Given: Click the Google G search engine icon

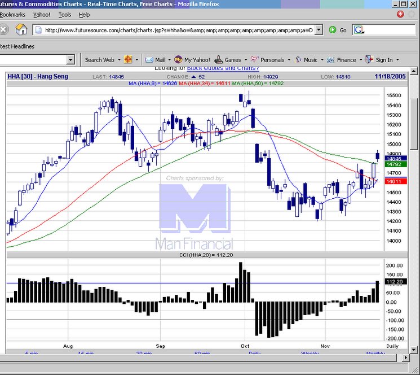Looking at the screenshot, I should pos(359,30).
